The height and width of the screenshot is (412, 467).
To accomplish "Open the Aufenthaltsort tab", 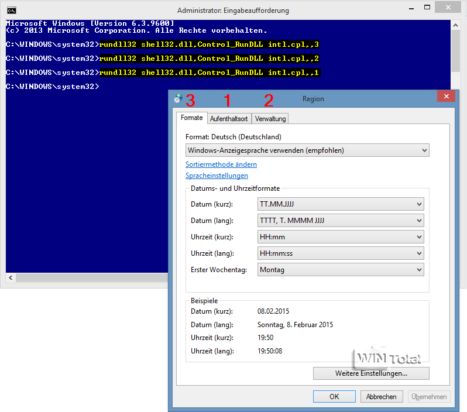I will pos(229,119).
